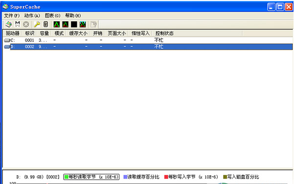Click the SuperCache stacked-disks toolbar icon
294x184 pixels.
click(9, 24)
